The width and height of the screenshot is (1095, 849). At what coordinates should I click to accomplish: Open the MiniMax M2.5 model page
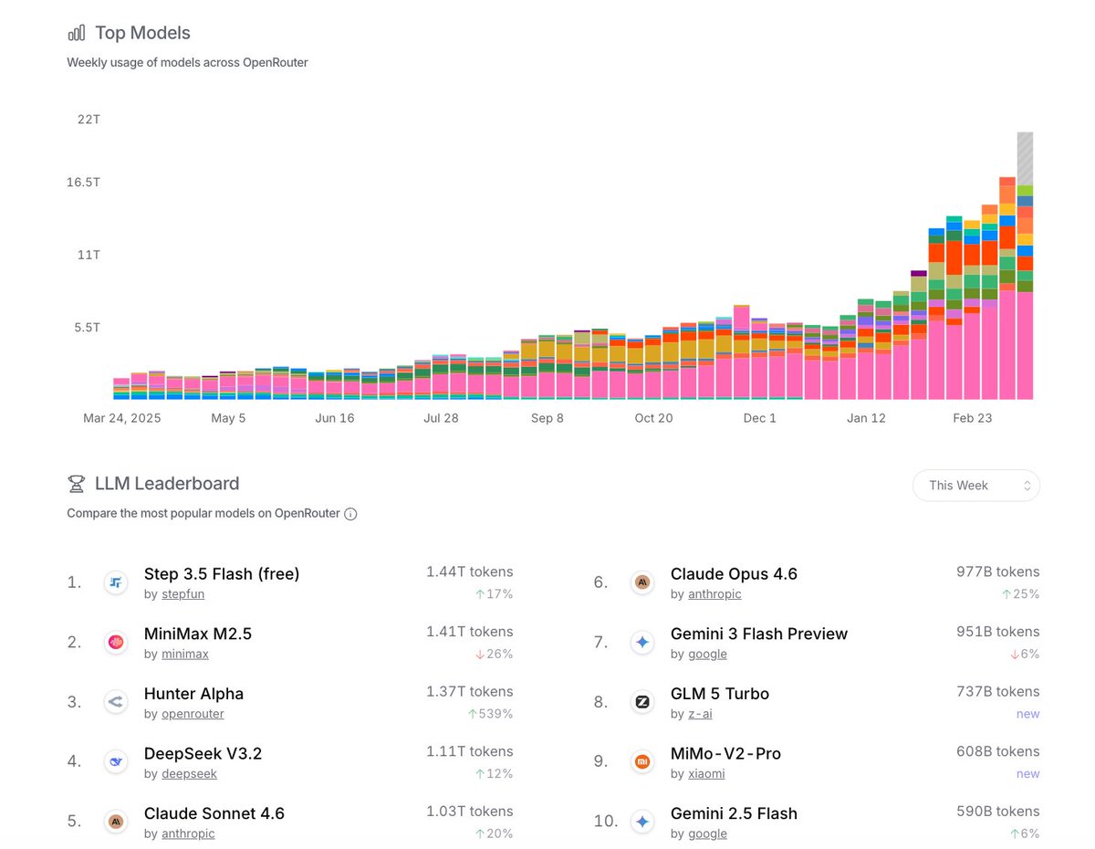point(198,634)
